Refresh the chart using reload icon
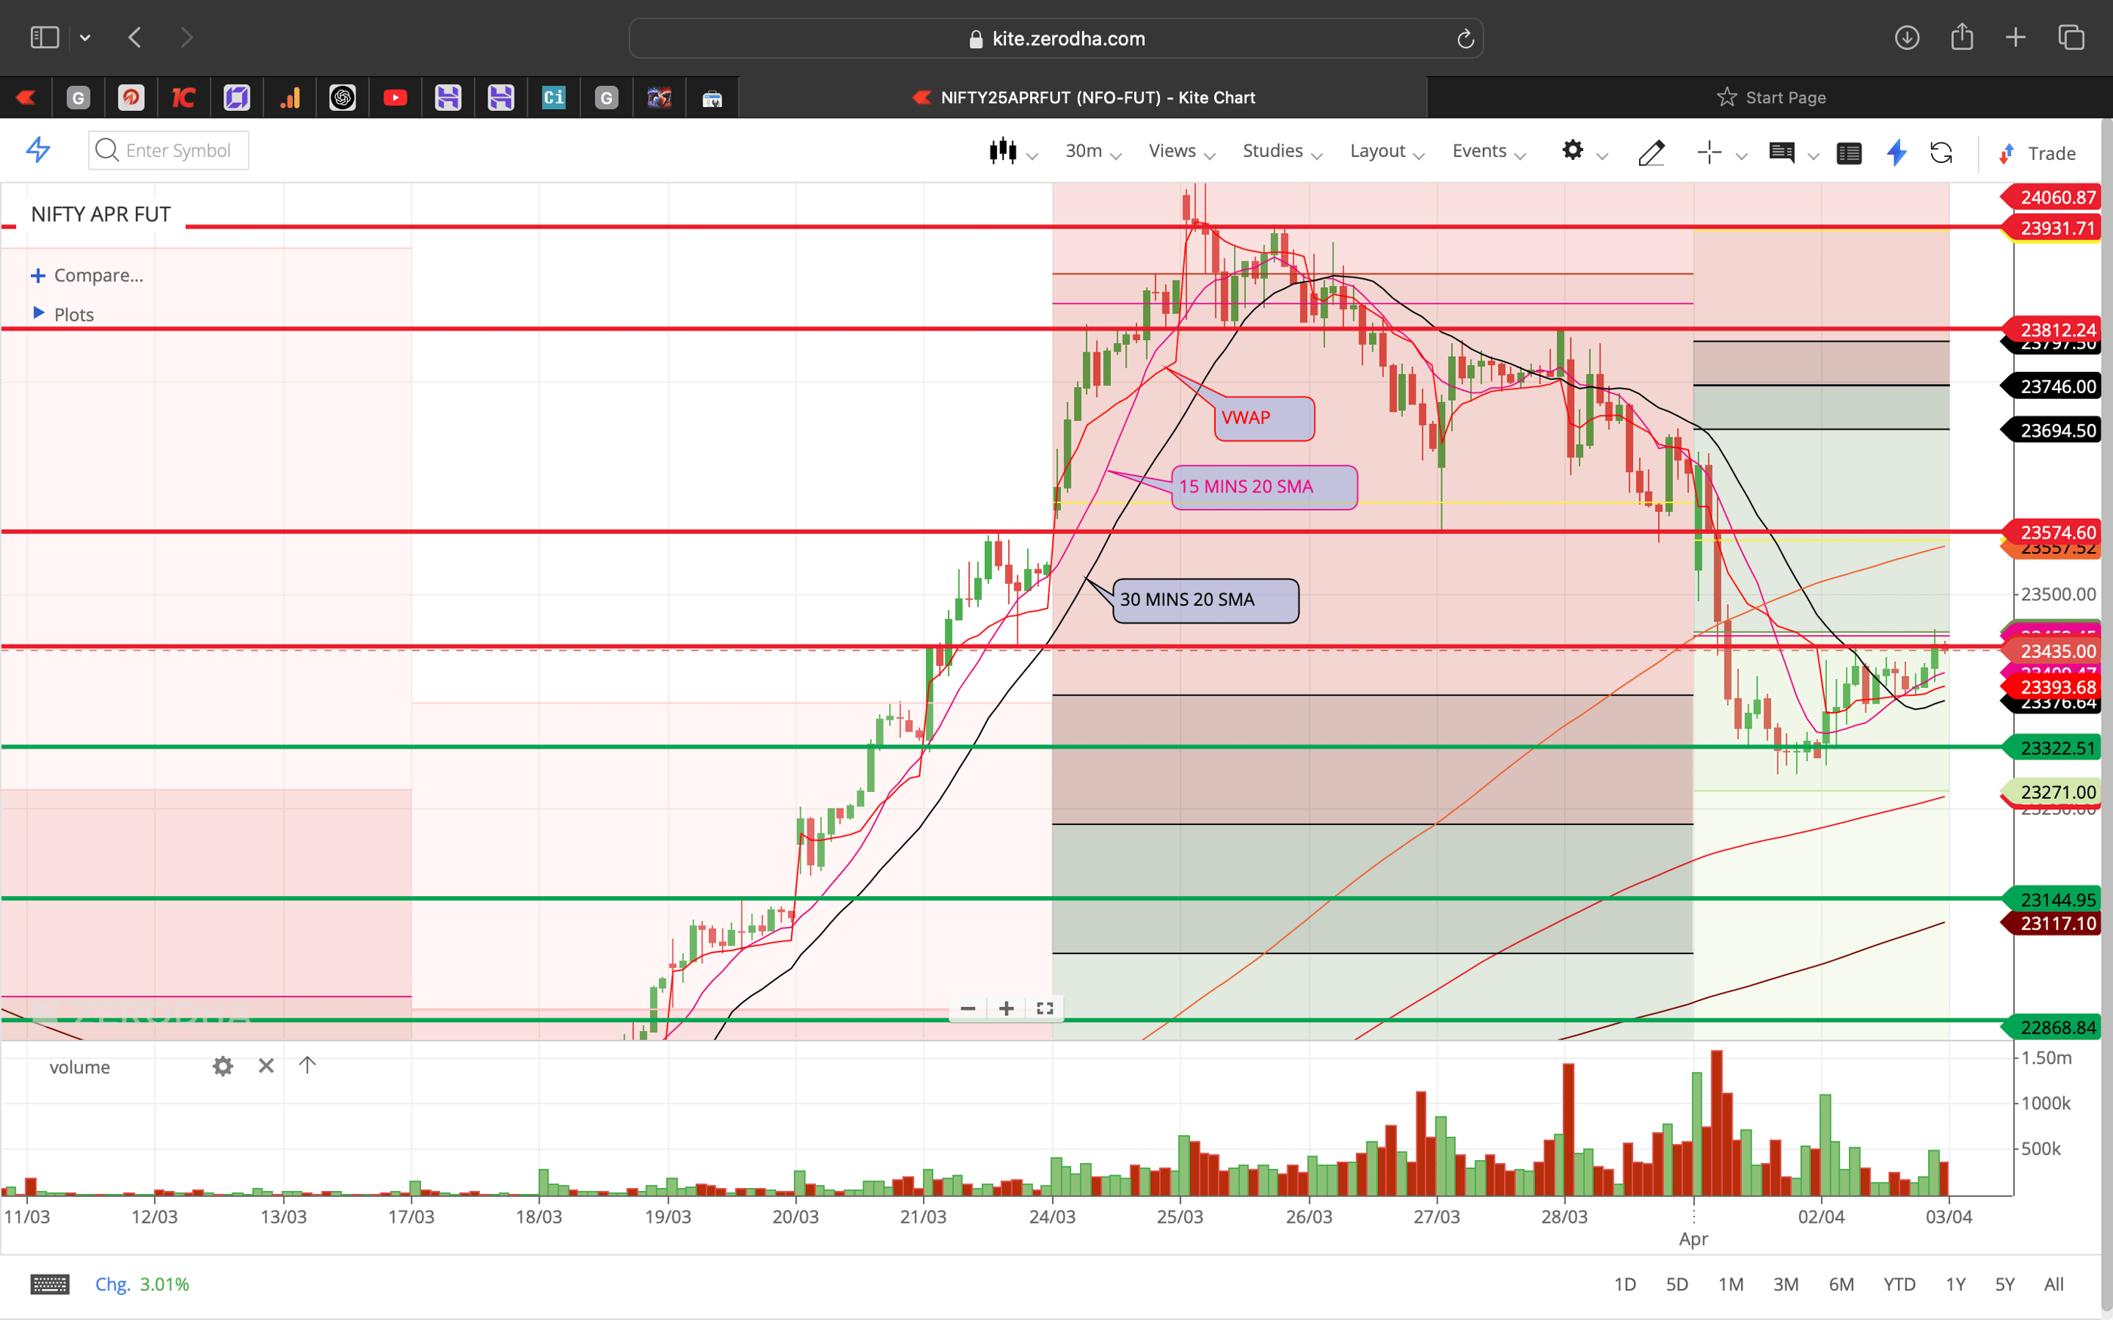Image resolution: width=2113 pixels, height=1320 pixels. point(1942,153)
